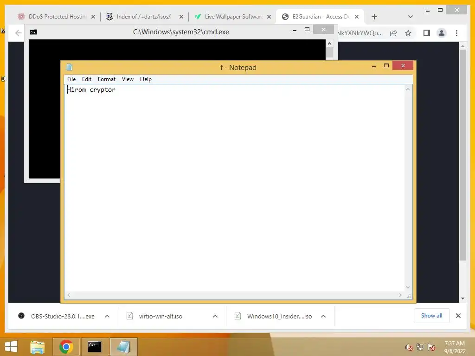The image size is (475, 356).
Task: Close the Index of /~dartz/isos/ tab
Action: point(181,17)
